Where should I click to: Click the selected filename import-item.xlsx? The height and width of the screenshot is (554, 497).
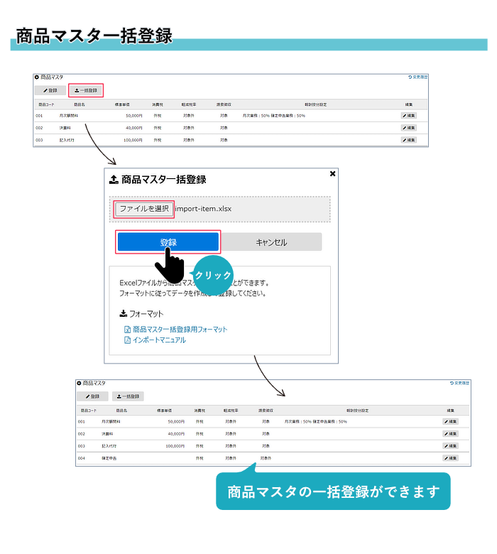pyautogui.click(x=205, y=209)
